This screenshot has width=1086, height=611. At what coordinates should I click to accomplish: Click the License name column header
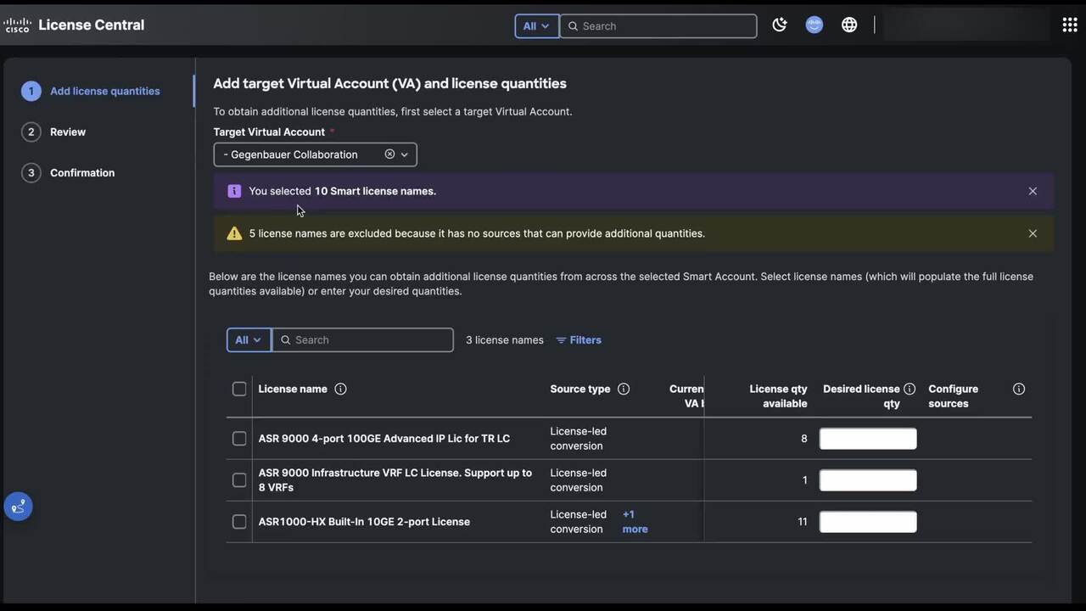point(293,389)
